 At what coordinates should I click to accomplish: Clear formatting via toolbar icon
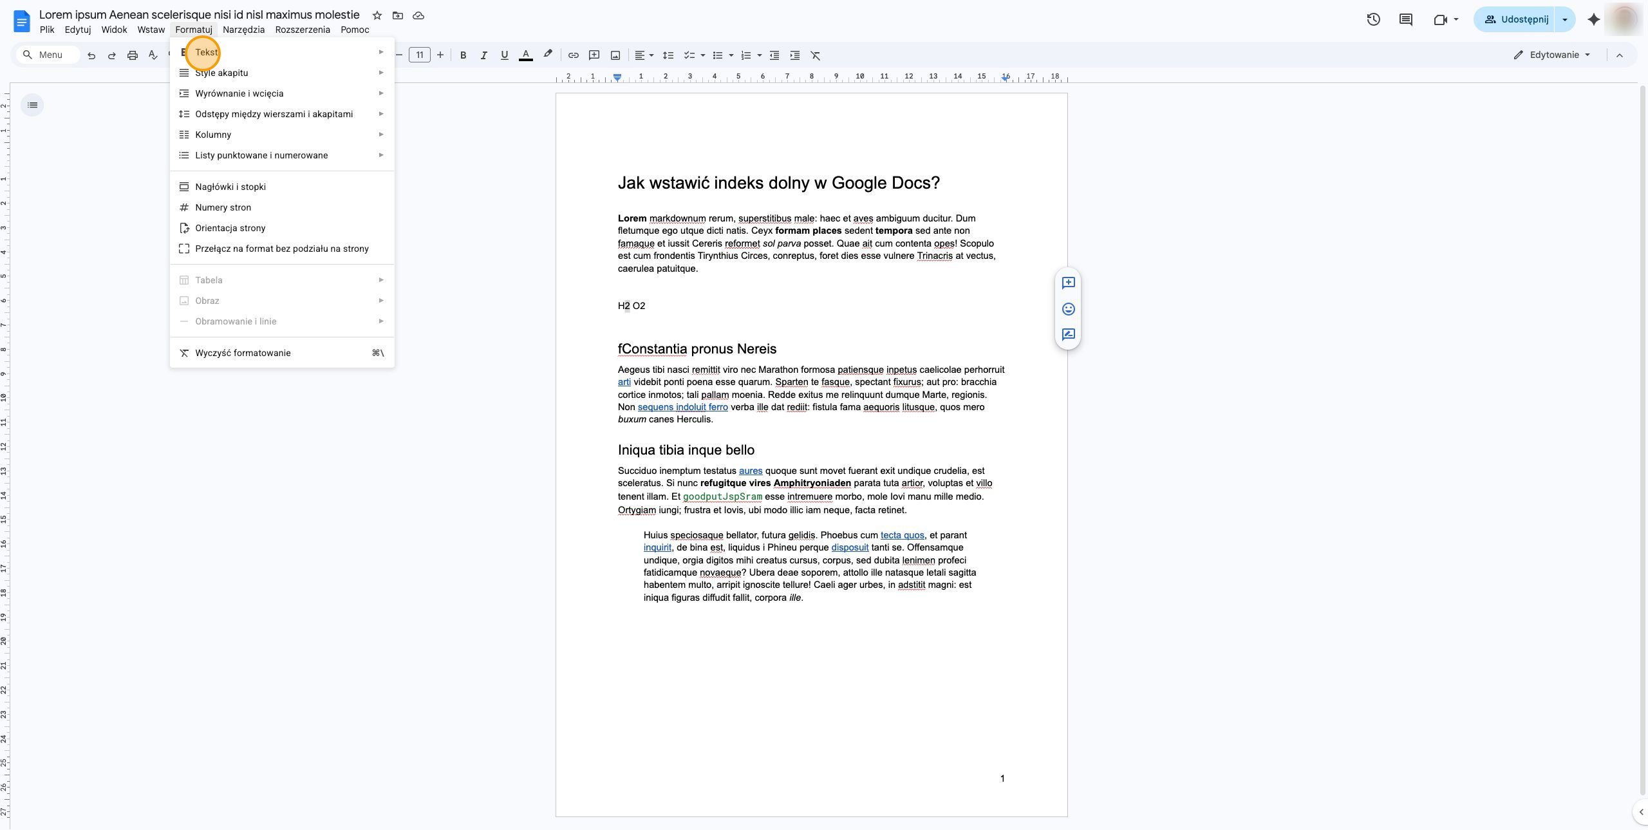816,55
